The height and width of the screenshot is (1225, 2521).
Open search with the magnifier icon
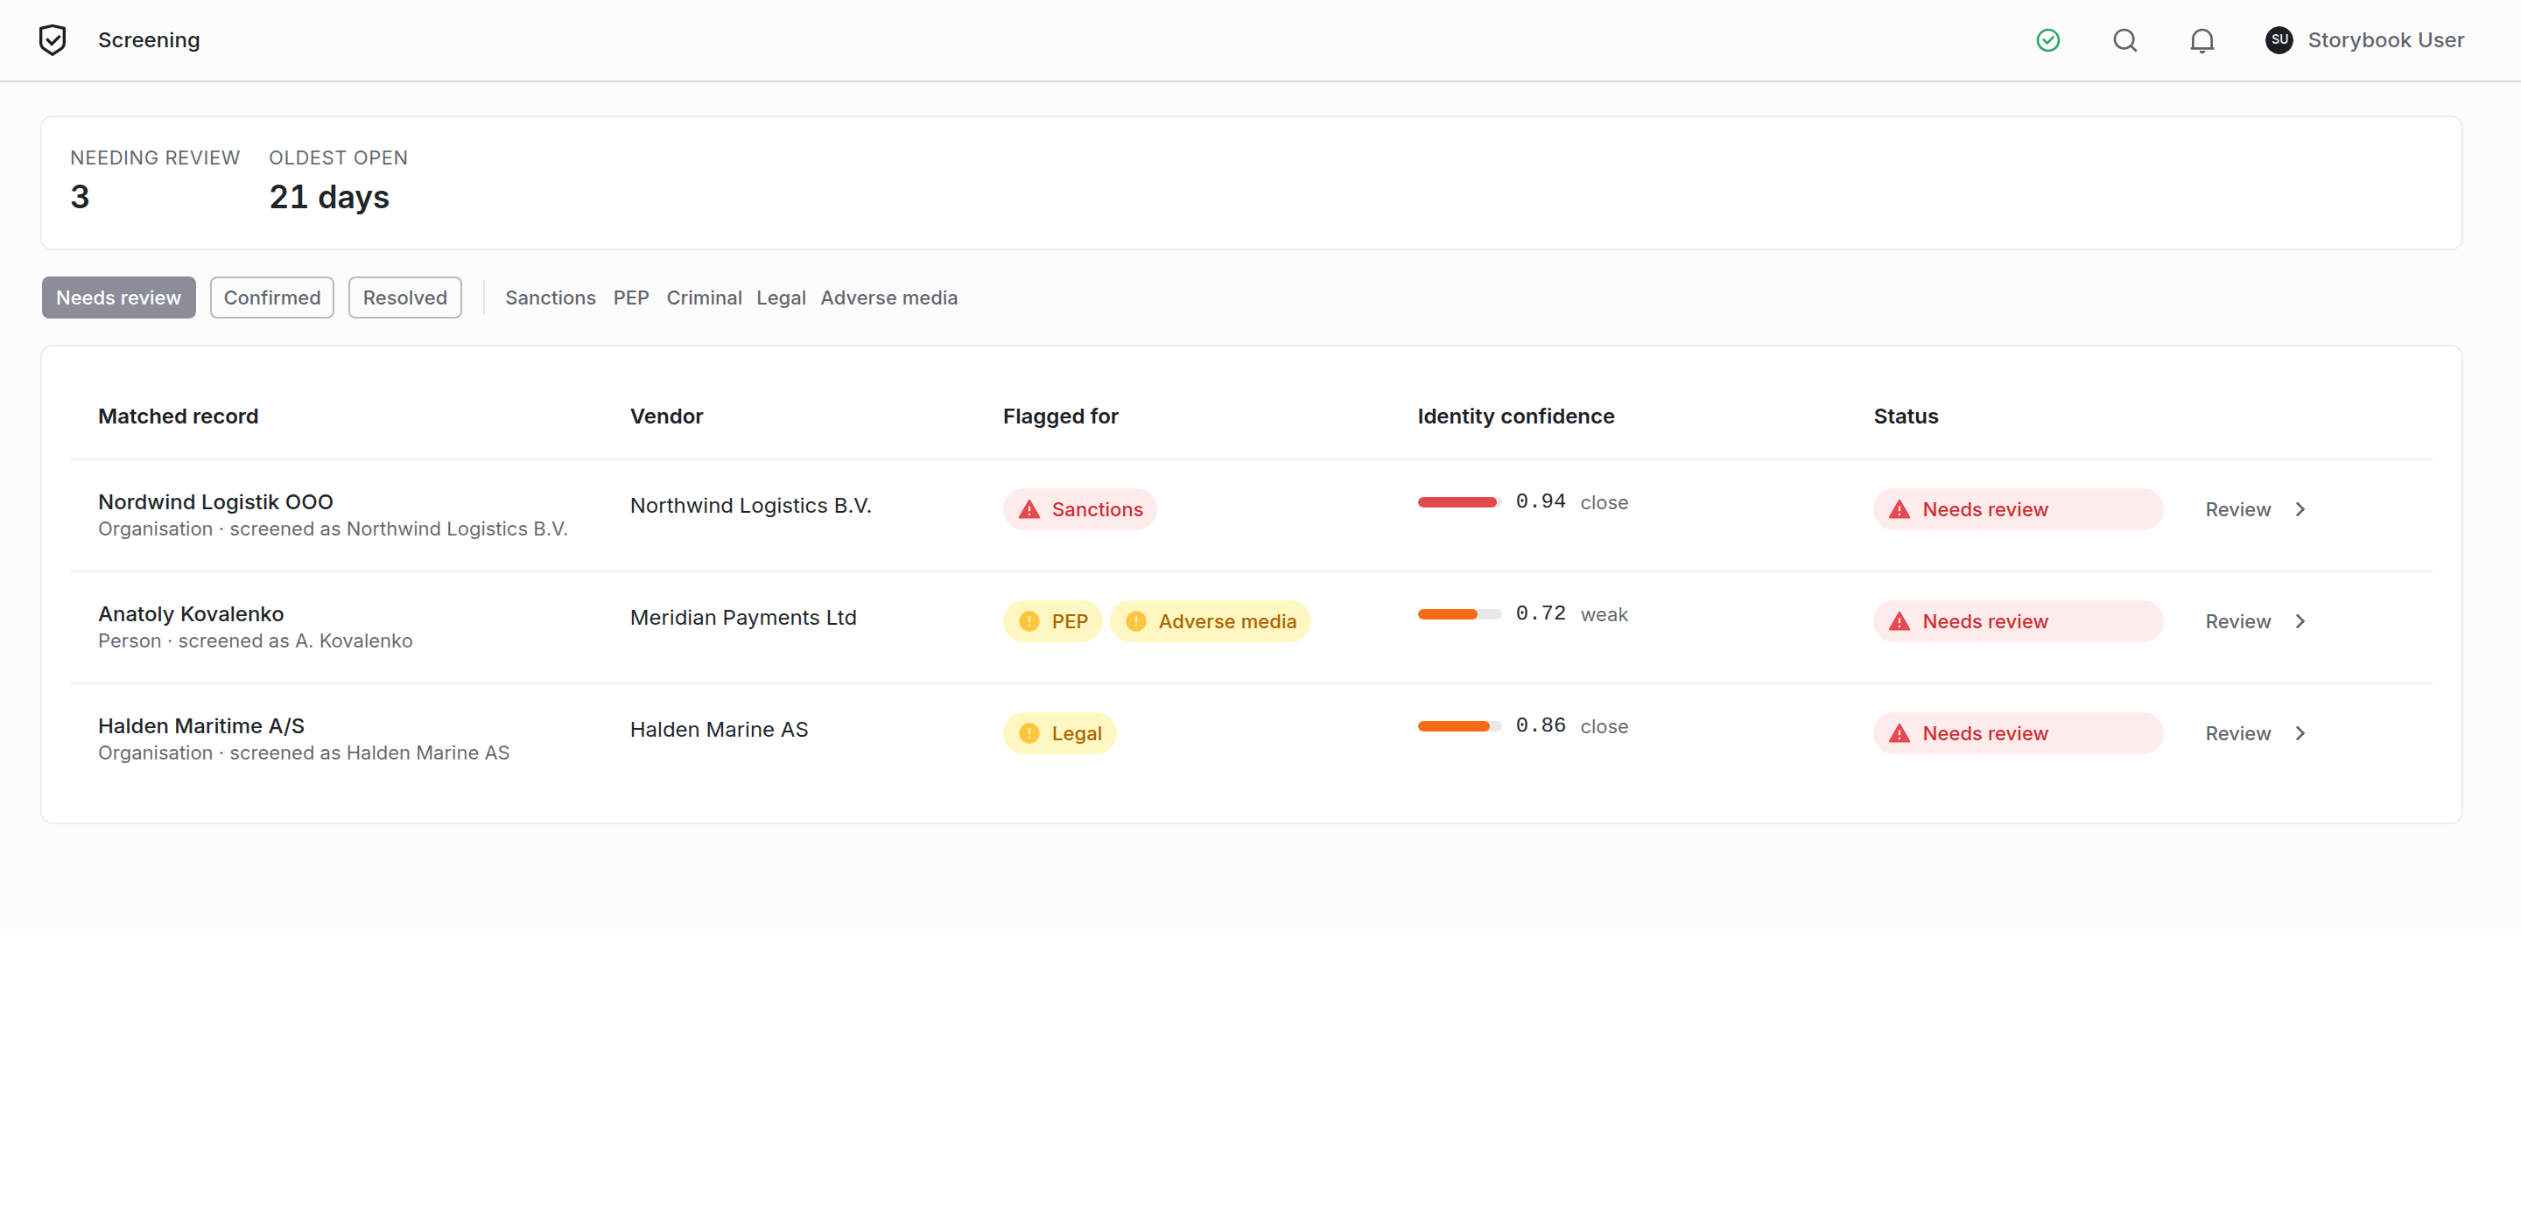pyautogui.click(x=2124, y=40)
